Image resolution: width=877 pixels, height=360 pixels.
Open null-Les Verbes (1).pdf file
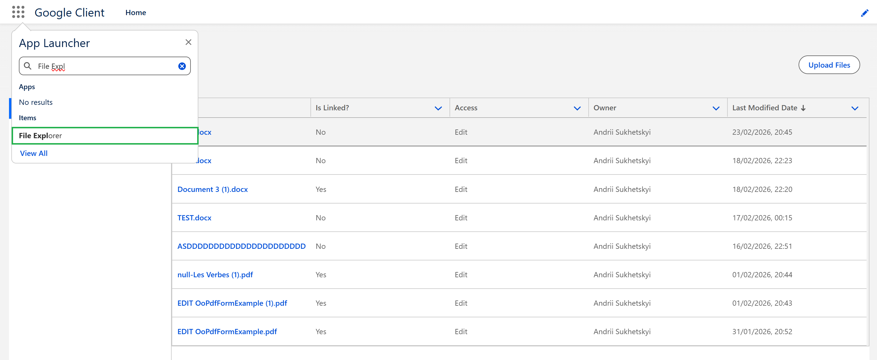215,275
